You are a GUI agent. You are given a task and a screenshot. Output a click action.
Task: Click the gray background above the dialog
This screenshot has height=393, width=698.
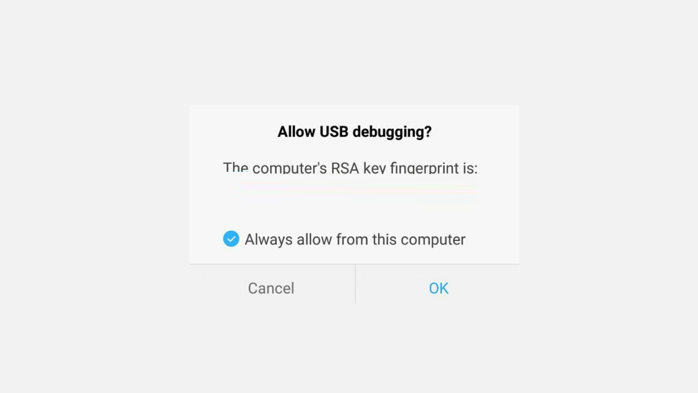349,52
